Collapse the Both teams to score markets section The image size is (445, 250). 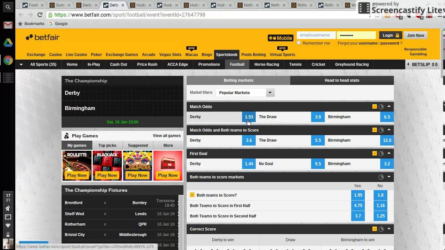click(x=389, y=176)
